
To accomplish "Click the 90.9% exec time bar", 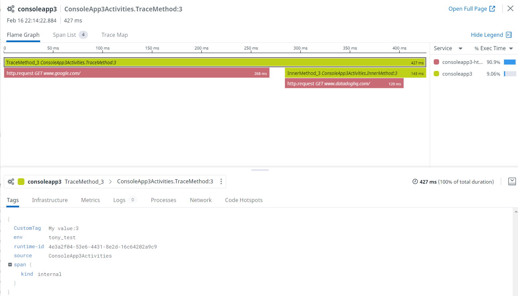I will 510,62.
